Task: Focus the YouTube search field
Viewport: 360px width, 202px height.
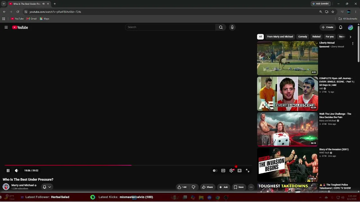Action: [x=170, y=27]
